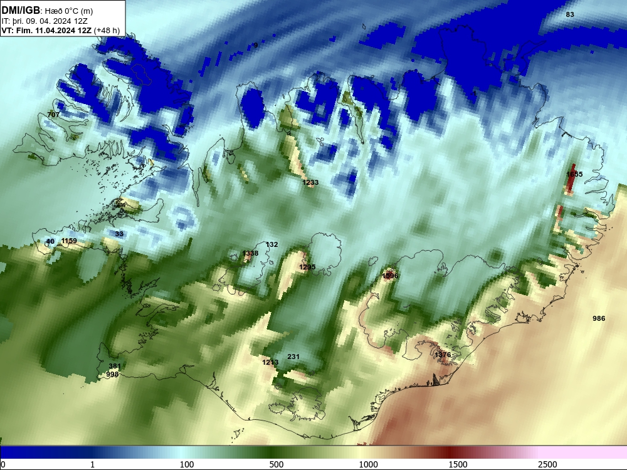Click the value 1655 on the map

[x=574, y=174]
